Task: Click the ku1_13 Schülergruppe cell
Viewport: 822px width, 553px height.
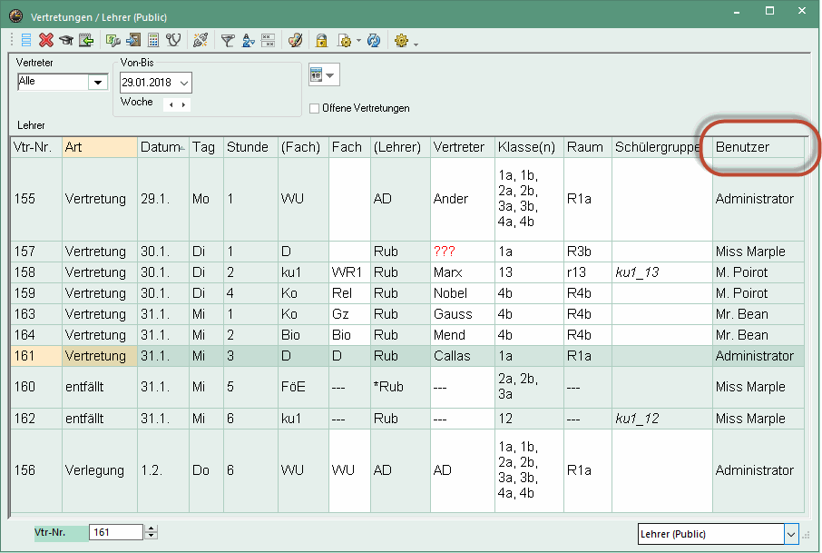Action: point(662,272)
